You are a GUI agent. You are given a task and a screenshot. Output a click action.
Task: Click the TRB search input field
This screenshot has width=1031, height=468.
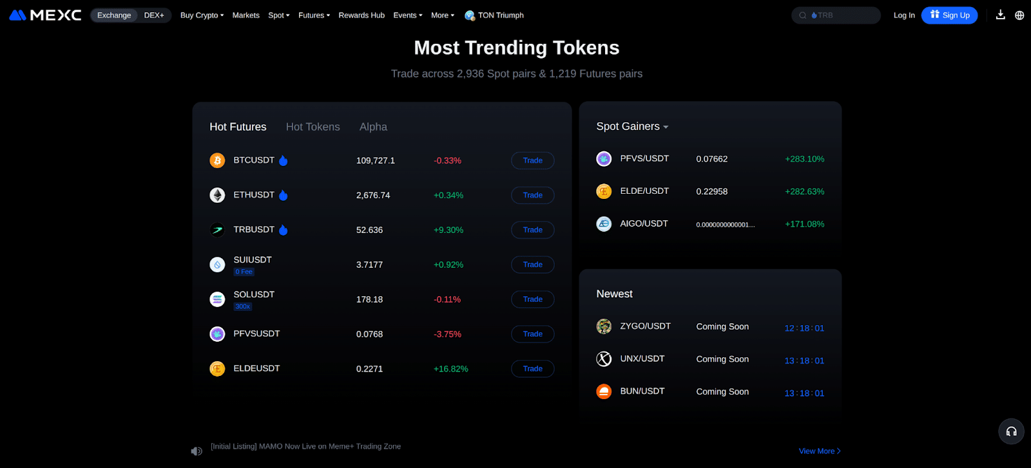coord(841,15)
